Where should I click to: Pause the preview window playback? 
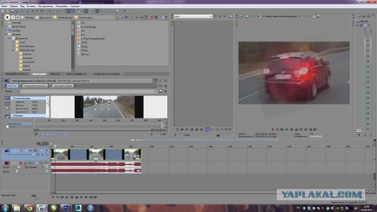(x=292, y=130)
